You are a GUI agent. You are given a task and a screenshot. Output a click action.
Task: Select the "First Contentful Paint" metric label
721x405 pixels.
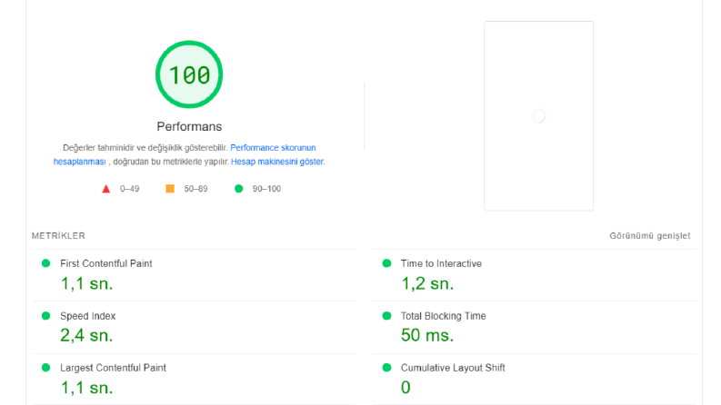pyautogui.click(x=106, y=263)
